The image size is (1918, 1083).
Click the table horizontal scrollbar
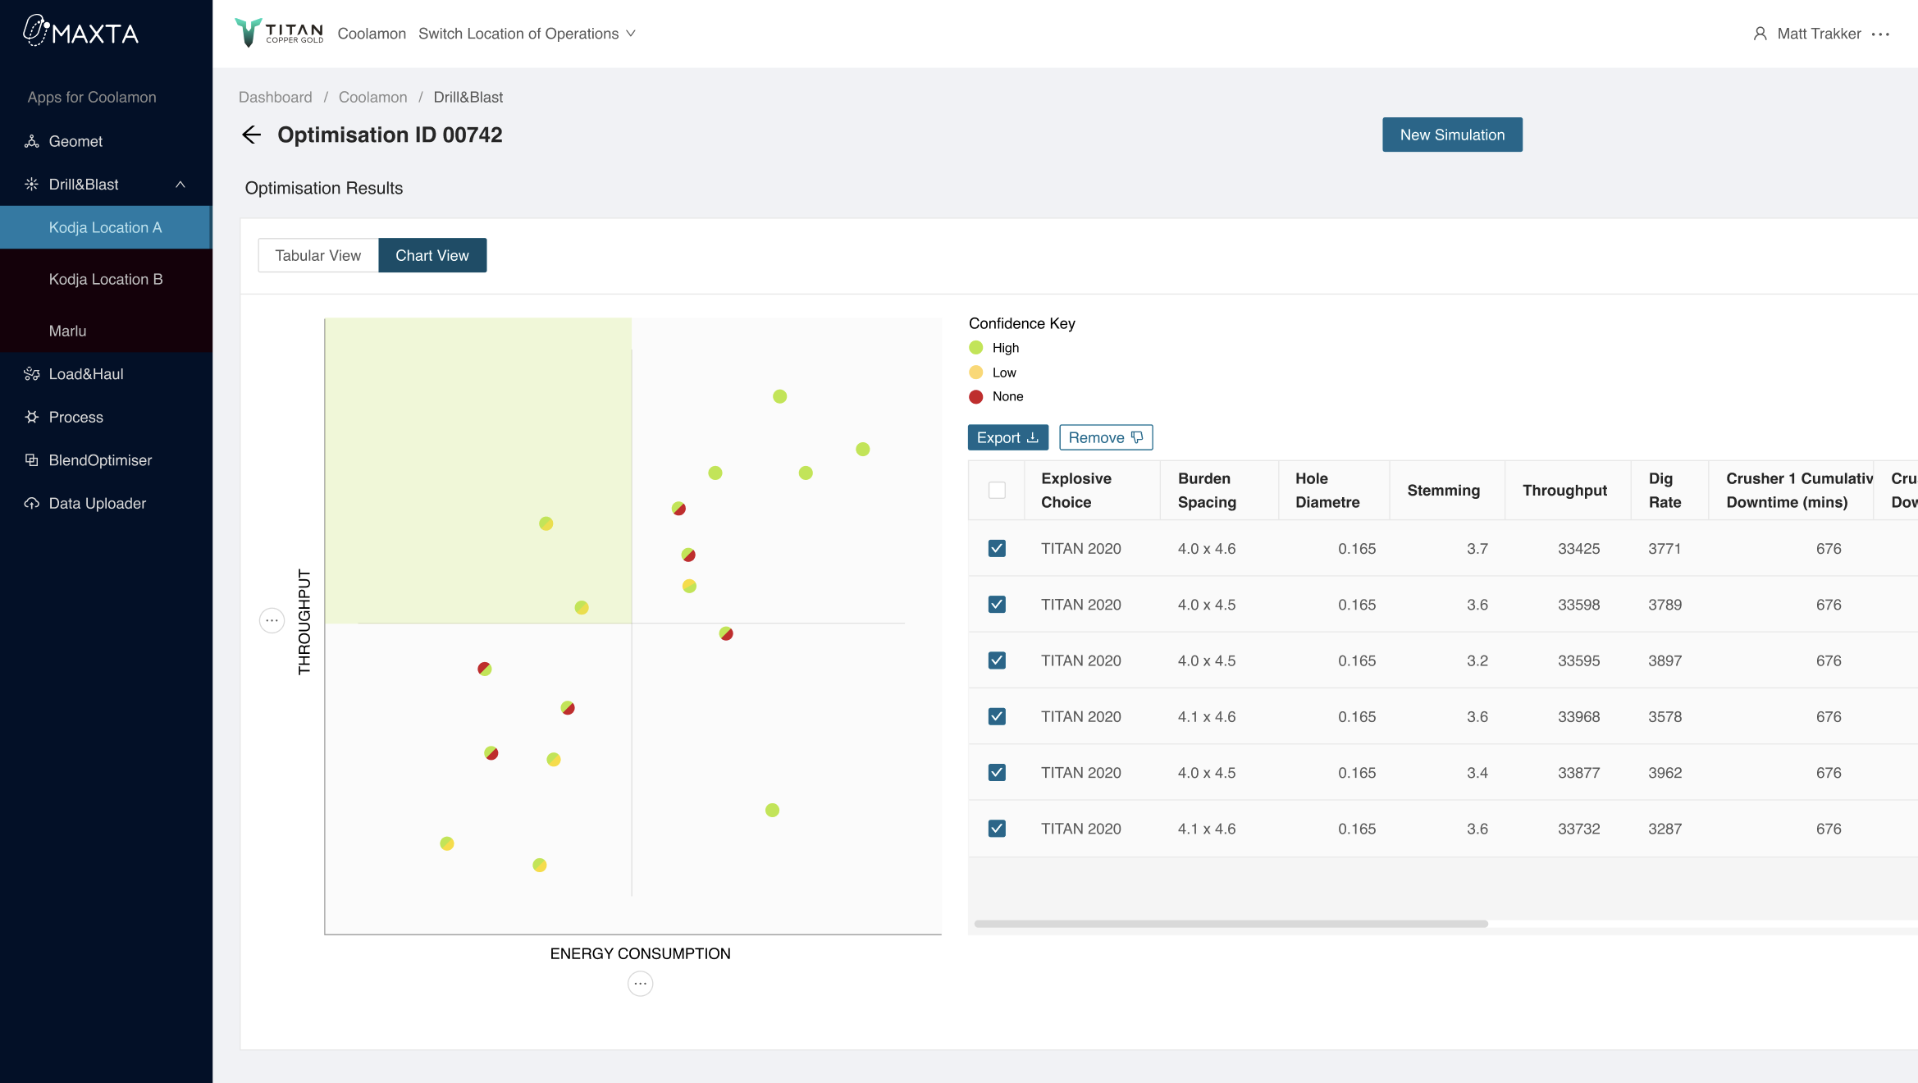click(1231, 924)
